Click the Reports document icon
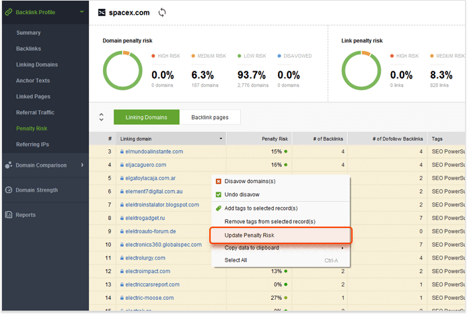 click(9, 214)
